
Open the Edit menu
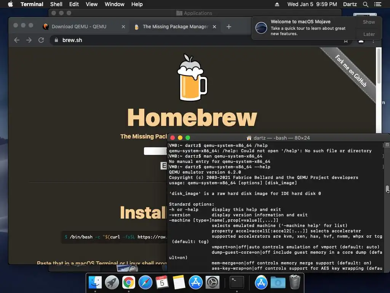point(74,4)
